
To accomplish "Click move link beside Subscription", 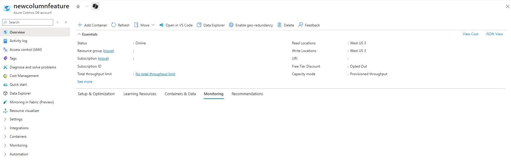I will (x=103, y=58).
